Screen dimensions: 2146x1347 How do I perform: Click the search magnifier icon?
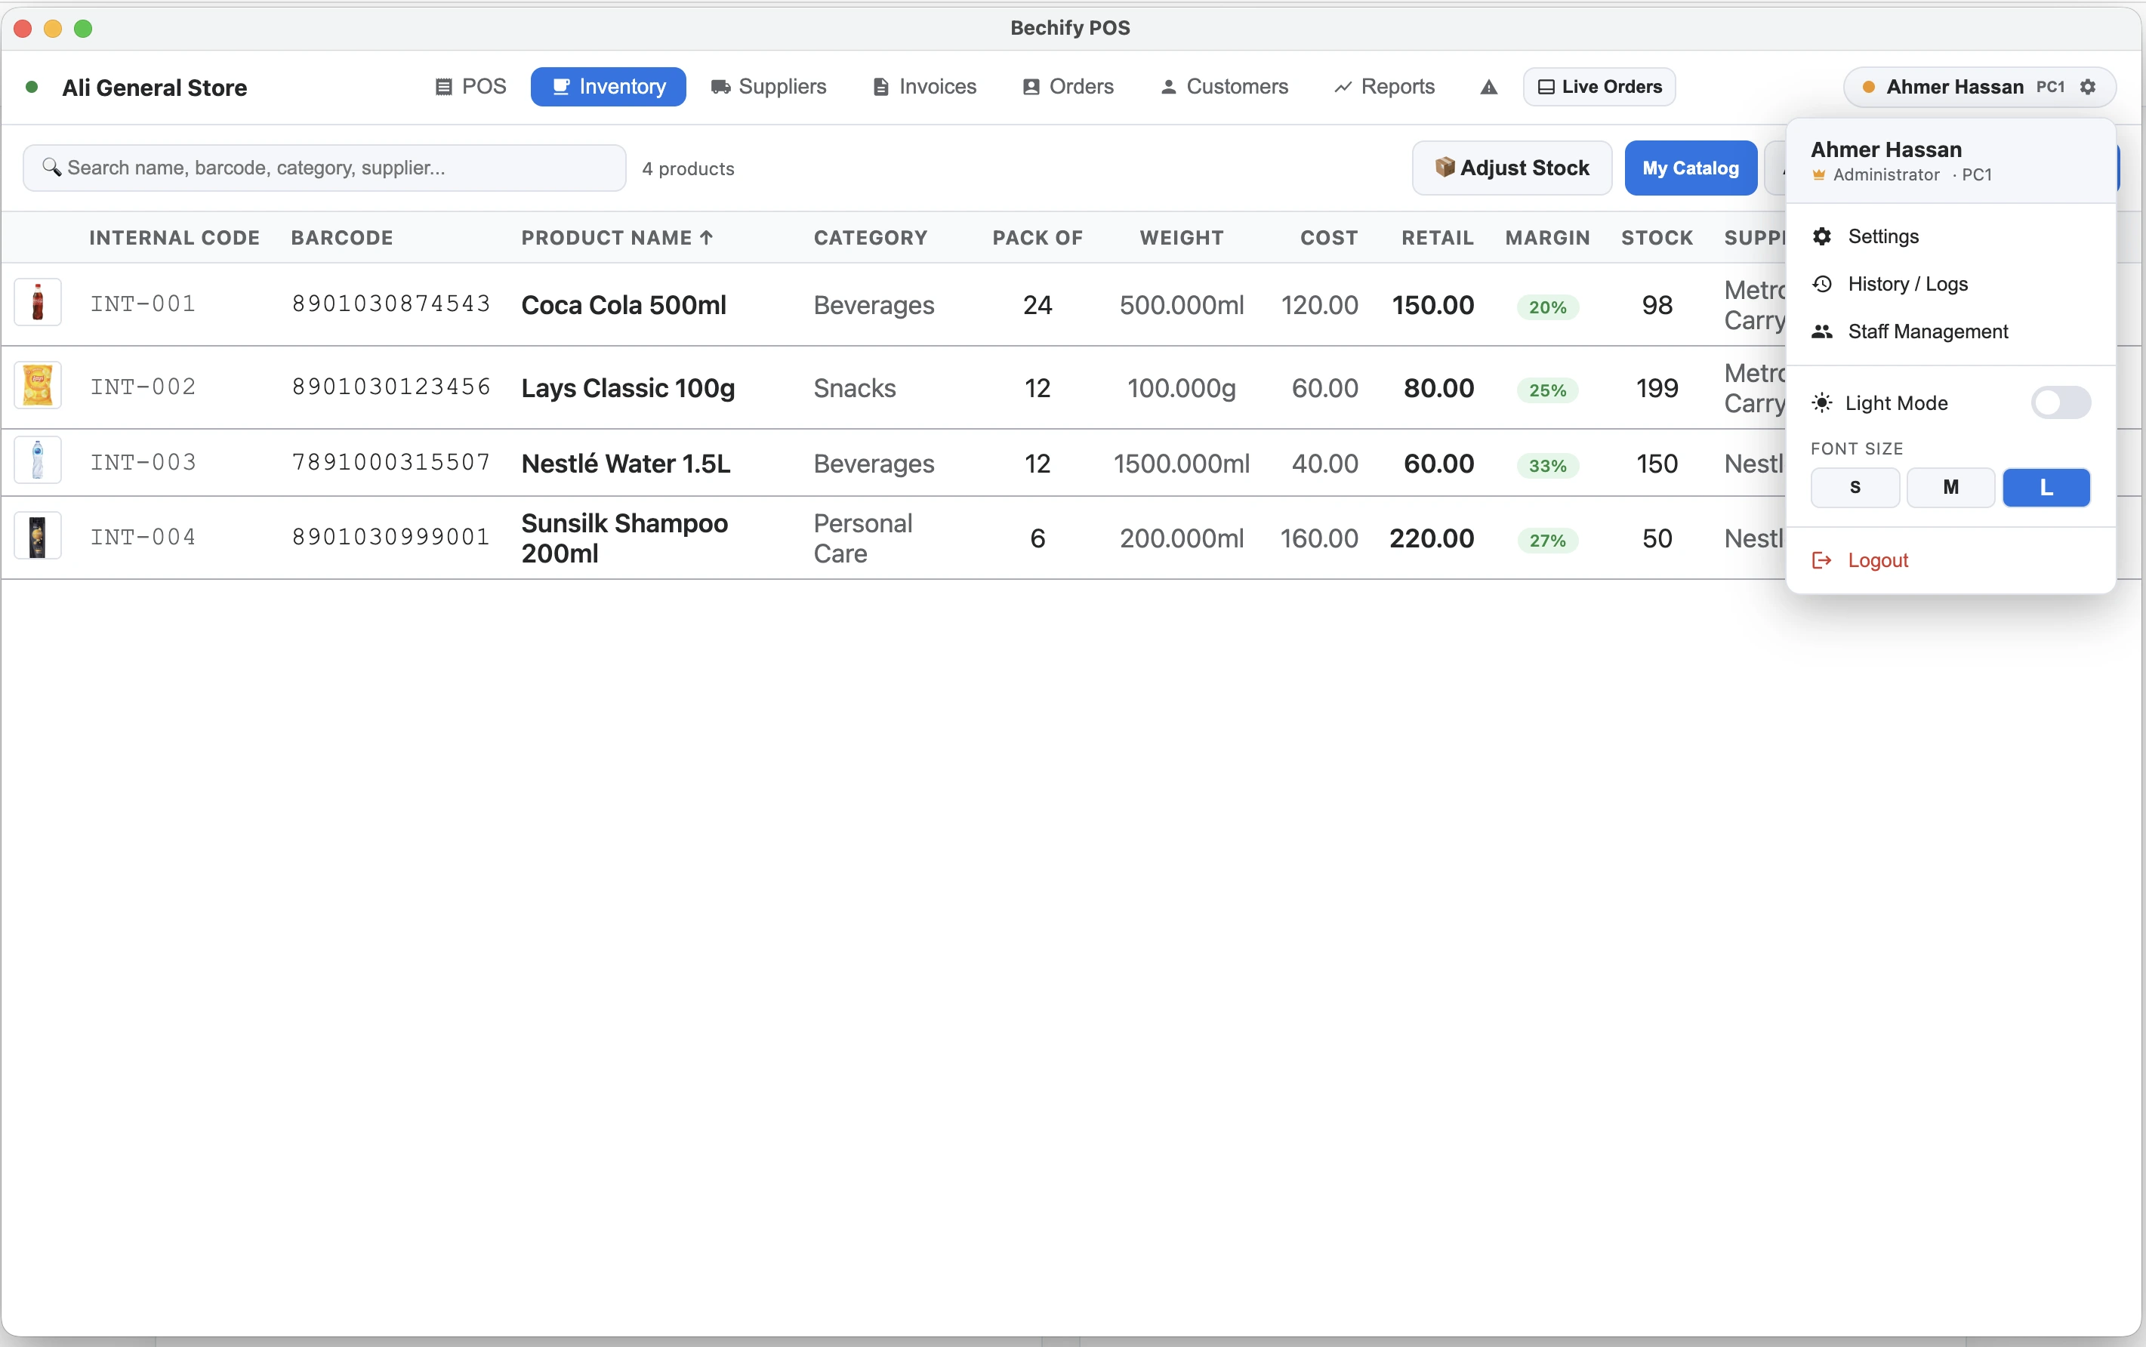click(x=51, y=168)
